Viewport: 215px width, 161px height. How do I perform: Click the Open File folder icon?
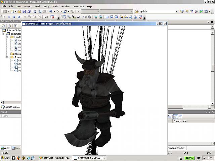point(19,11)
